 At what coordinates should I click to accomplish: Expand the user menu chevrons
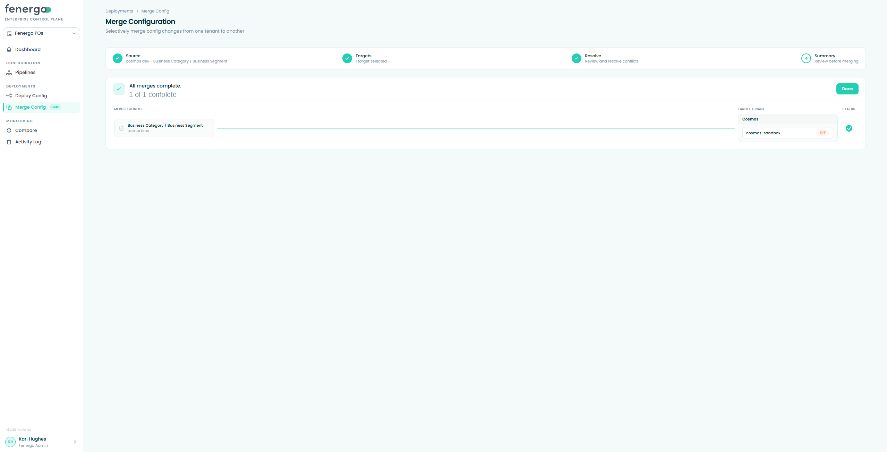[75, 442]
